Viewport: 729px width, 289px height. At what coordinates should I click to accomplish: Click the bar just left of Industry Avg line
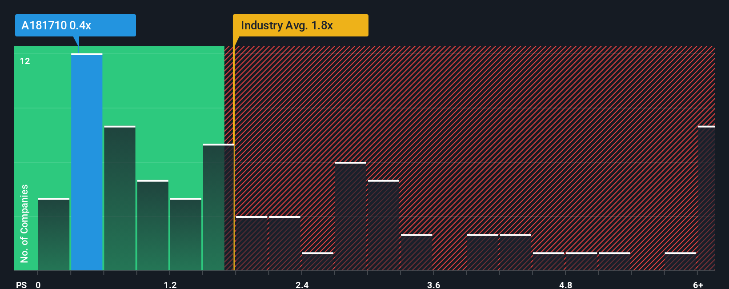(x=219, y=207)
